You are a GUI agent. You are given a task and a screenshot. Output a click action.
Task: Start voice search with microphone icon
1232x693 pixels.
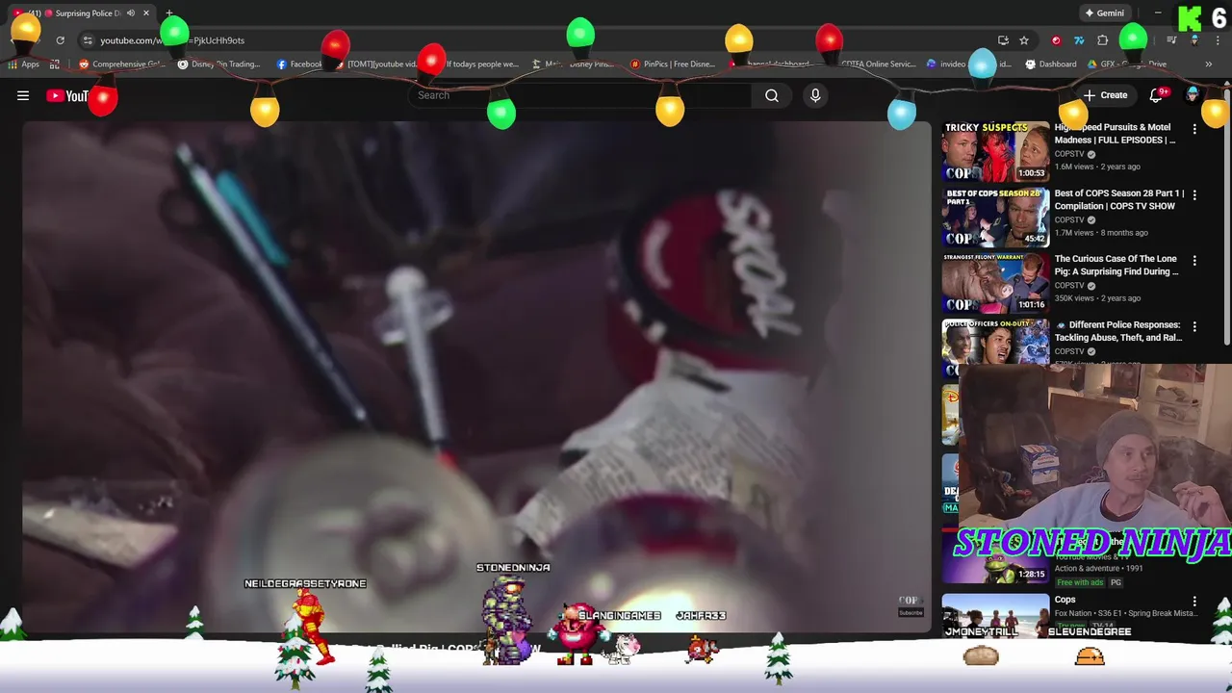pos(815,95)
